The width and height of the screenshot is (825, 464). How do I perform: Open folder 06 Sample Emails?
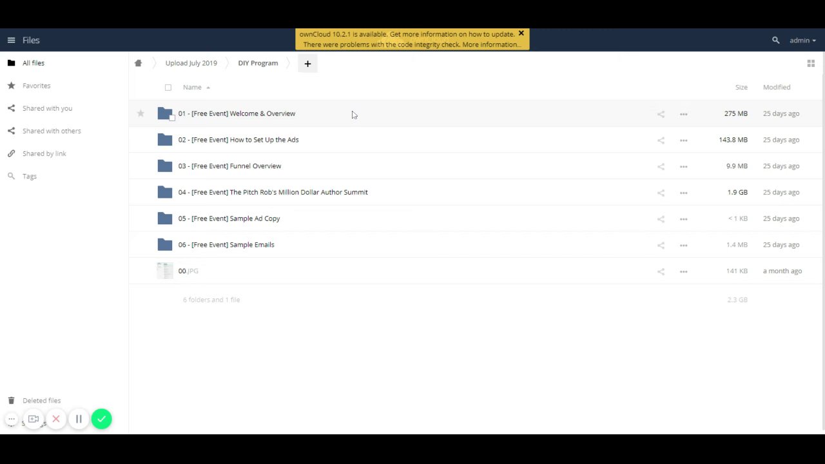(226, 245)
